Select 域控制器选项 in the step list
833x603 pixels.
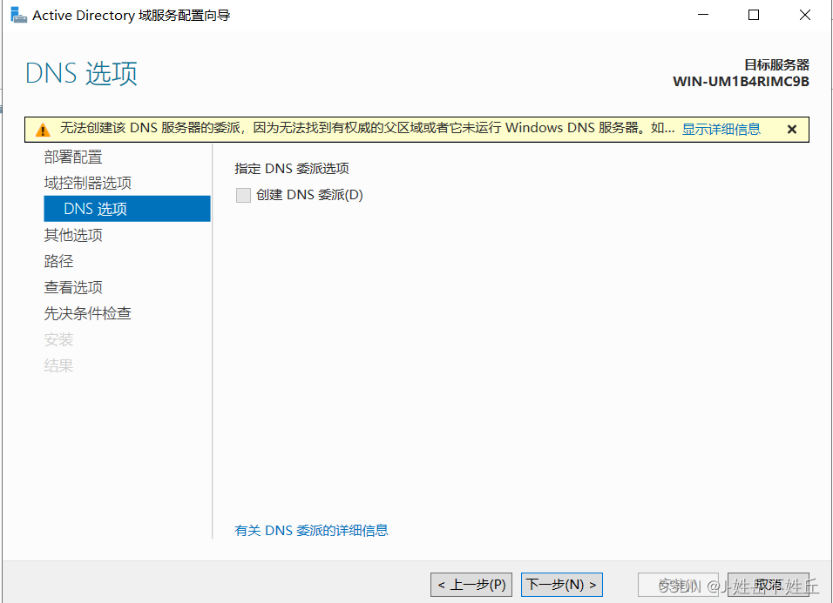(88, 183)
